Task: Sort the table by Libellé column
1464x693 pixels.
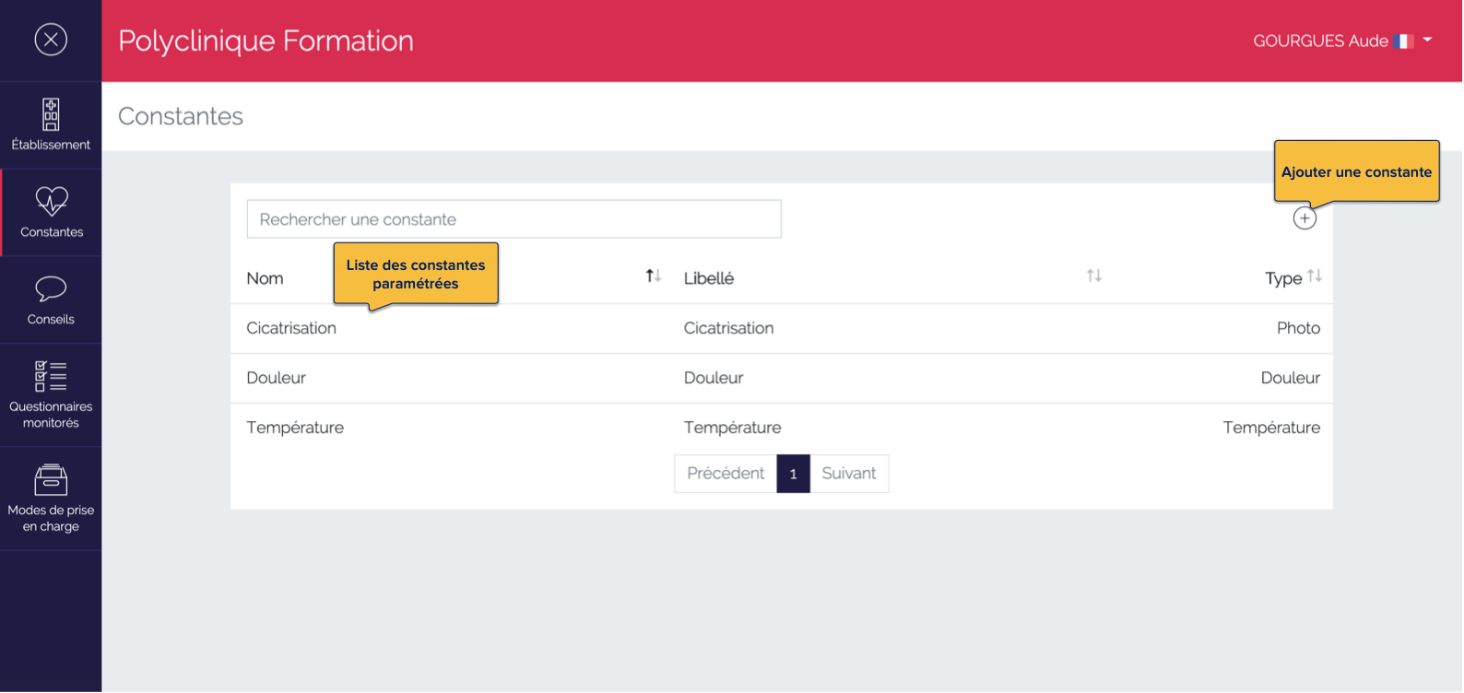Action: point(1093,276)
